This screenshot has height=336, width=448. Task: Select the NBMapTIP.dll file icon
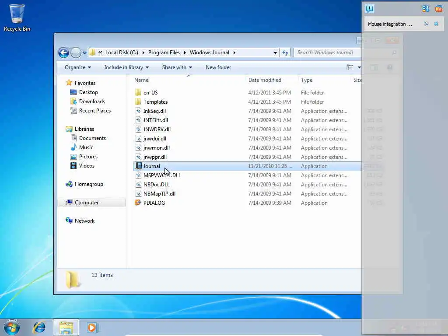click(x=138, y=193)
